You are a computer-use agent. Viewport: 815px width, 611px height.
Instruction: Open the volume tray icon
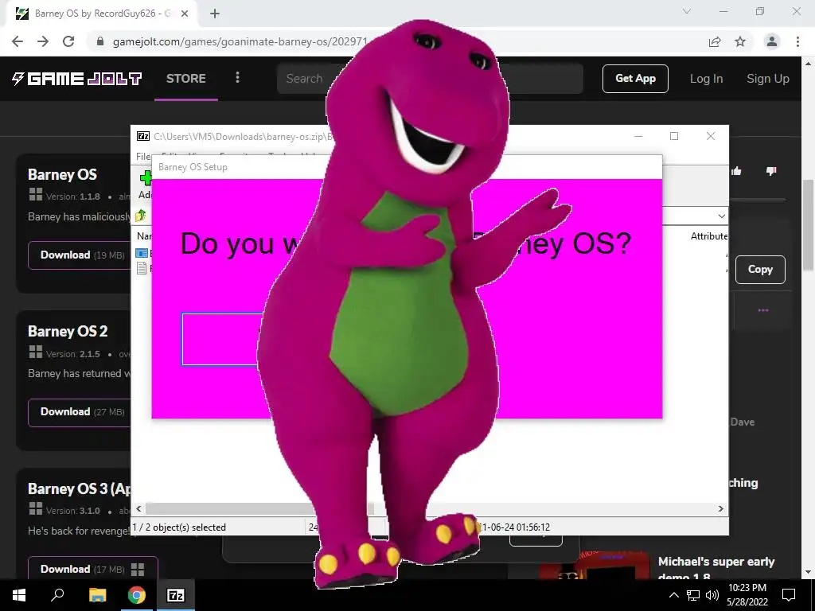pos(712,595)
